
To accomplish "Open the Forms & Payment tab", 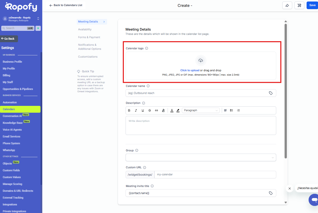I will click(x=89, y=37).
